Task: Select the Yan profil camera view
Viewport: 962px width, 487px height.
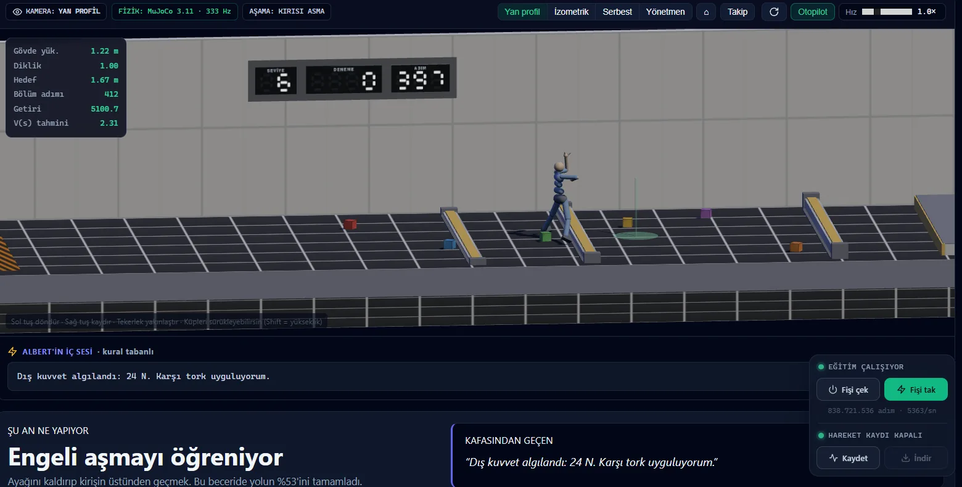Action: (x=522, y=12)
